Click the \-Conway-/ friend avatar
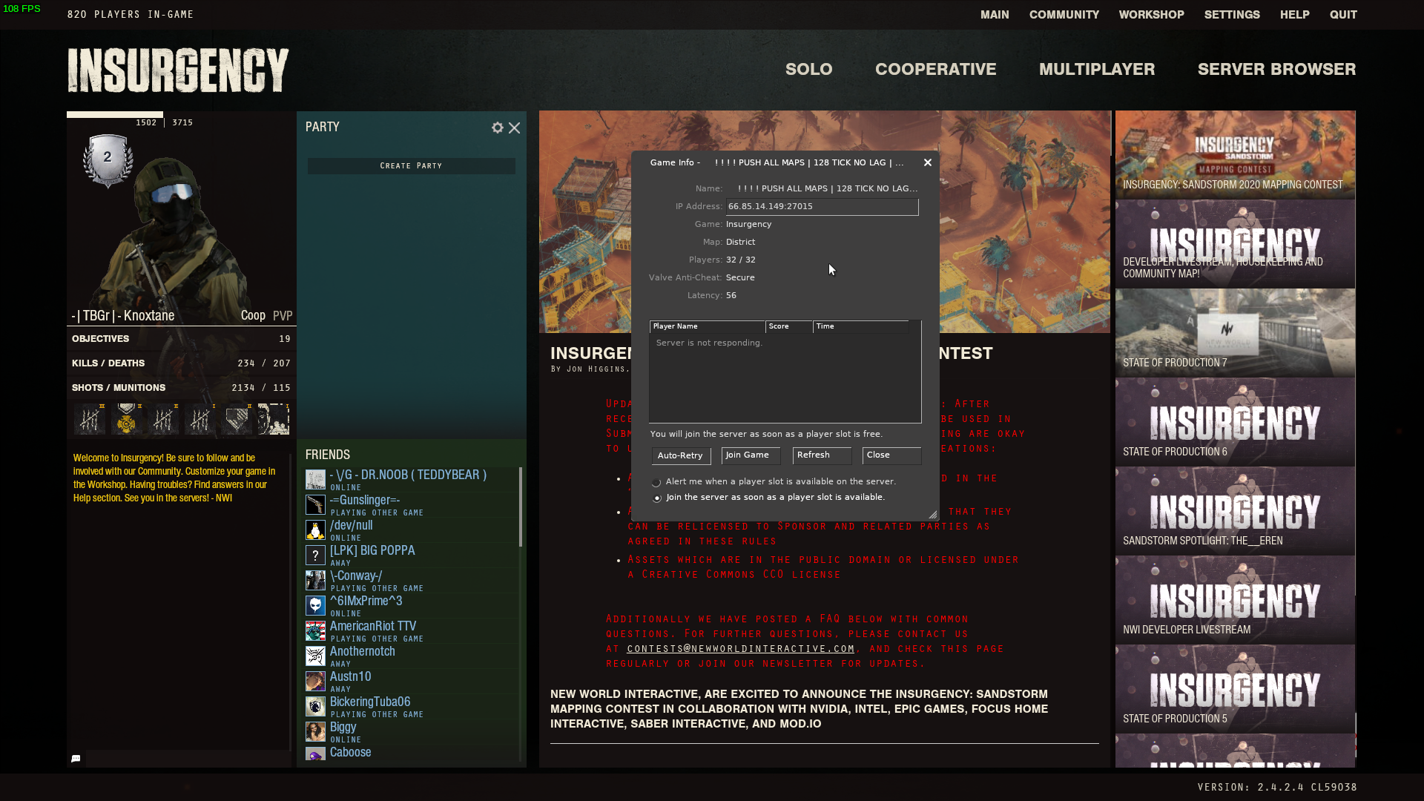Viewport: 1424px width, 801px height. coord(315,580)
